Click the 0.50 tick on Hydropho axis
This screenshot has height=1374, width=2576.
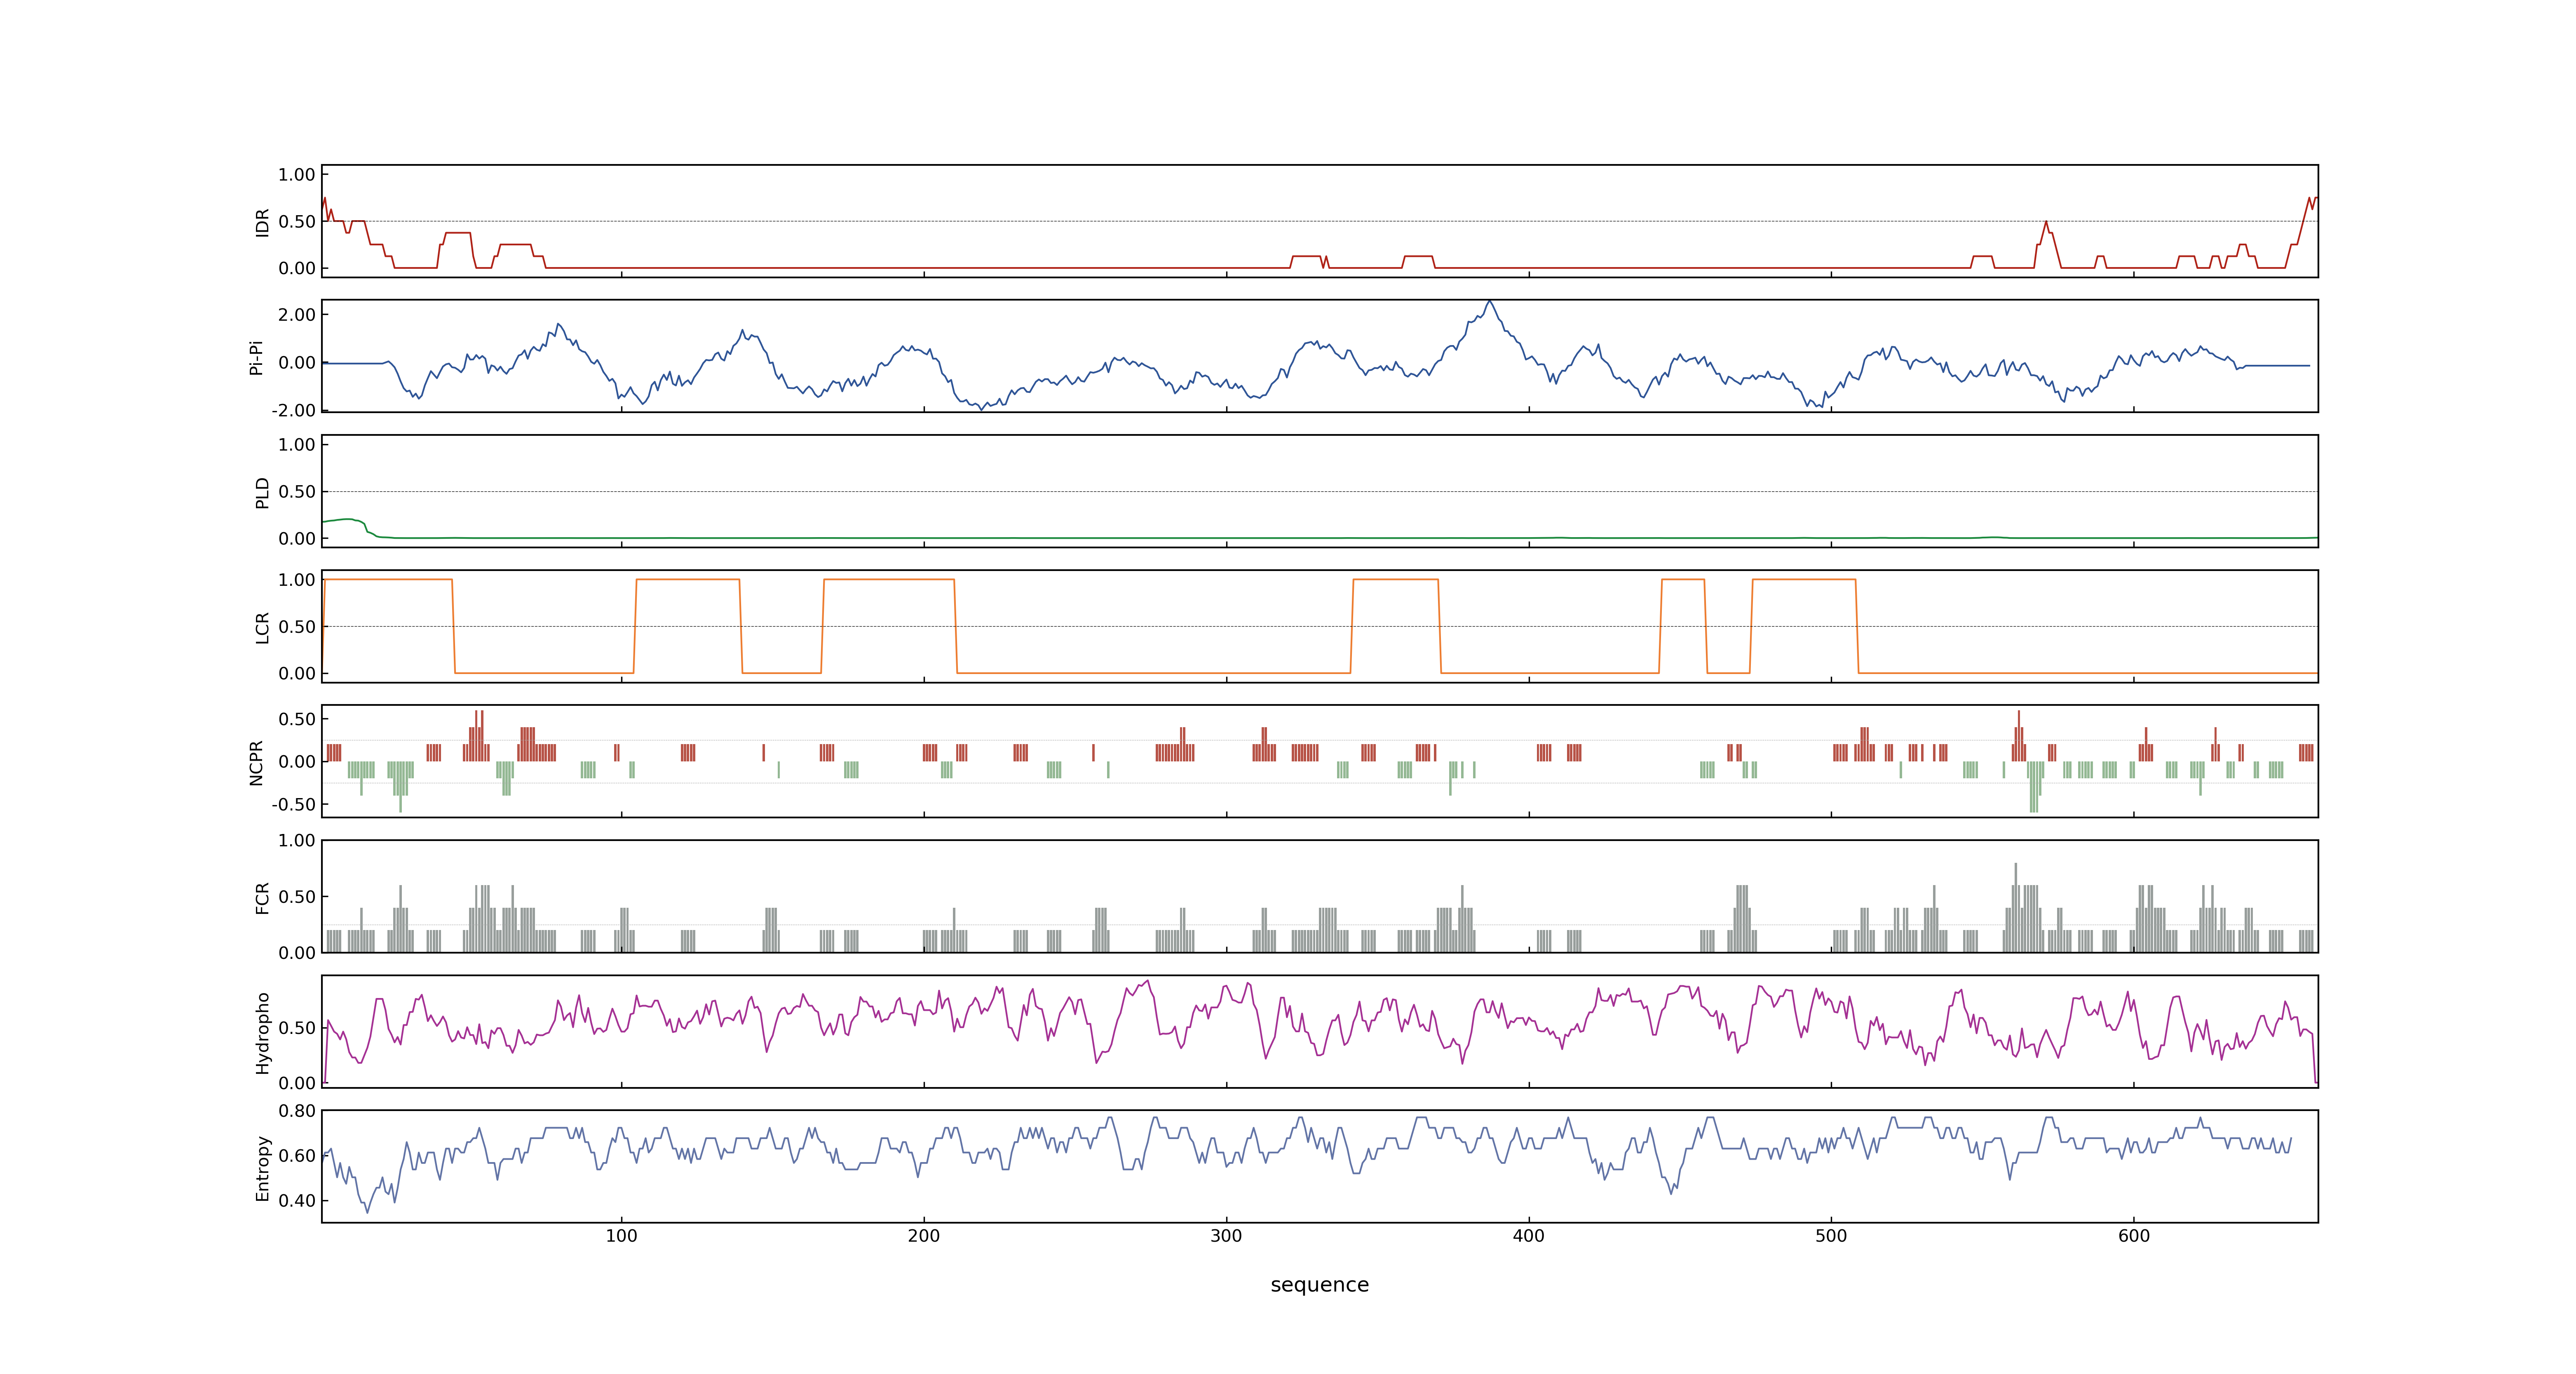point(297,1028)
